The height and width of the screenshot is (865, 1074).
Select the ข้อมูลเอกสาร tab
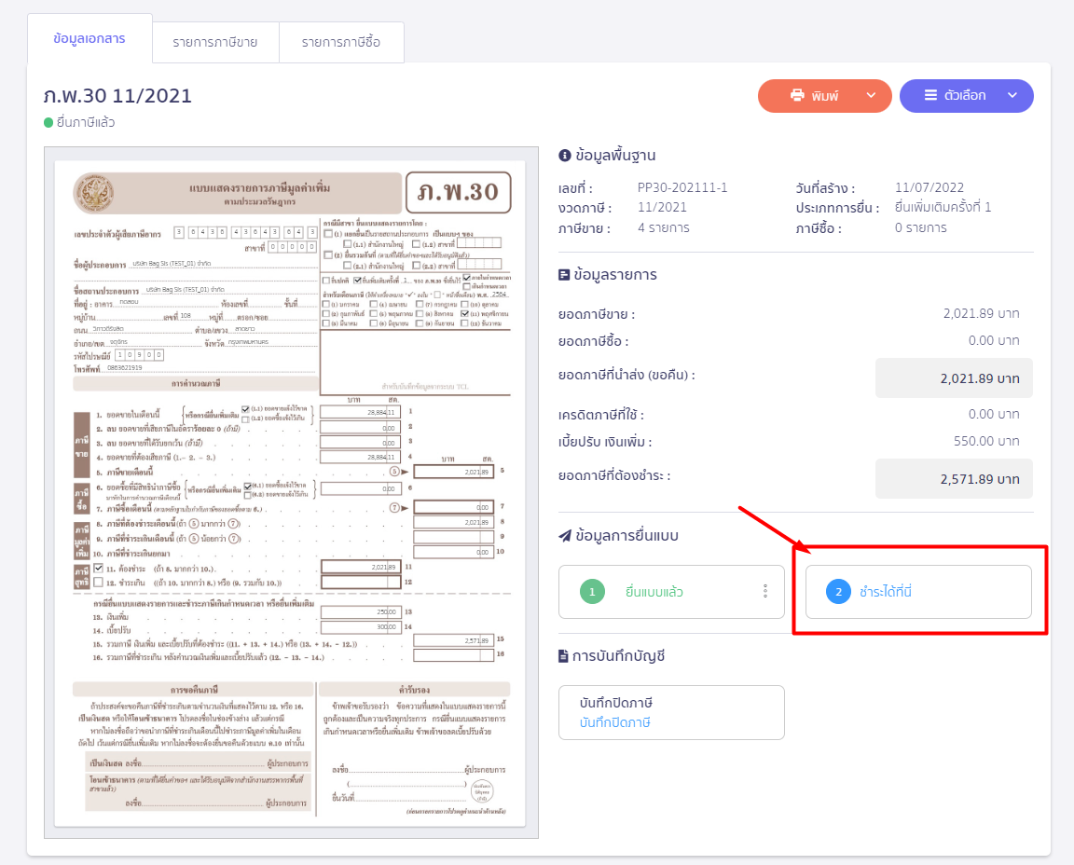[x=89, y=39]
